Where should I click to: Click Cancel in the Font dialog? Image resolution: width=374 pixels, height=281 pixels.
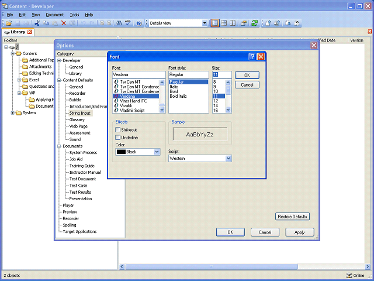tap(247, 85)
